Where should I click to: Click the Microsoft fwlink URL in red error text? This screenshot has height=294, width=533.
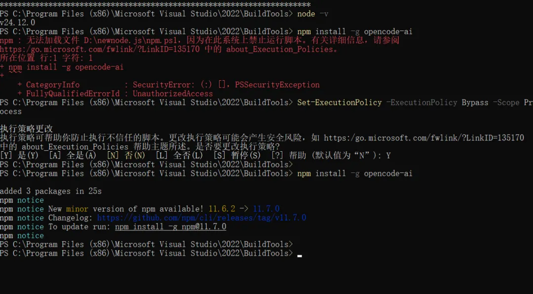click(x=100, y=49)
